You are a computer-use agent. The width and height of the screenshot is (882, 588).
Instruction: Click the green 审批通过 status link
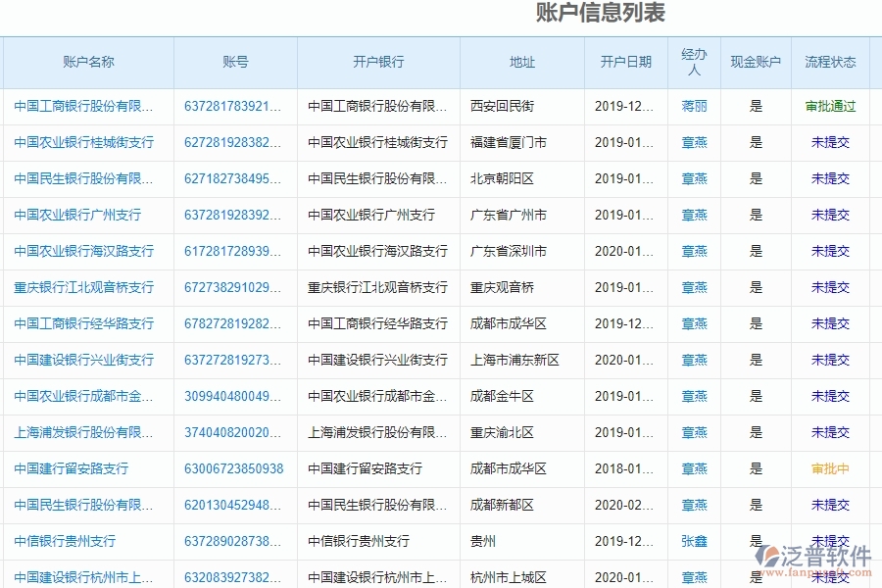(829, 106)
